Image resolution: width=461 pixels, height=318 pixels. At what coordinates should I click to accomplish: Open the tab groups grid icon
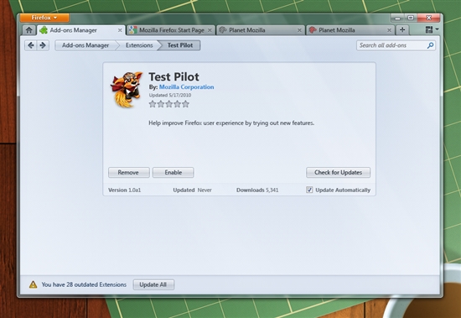click(429, 29)
